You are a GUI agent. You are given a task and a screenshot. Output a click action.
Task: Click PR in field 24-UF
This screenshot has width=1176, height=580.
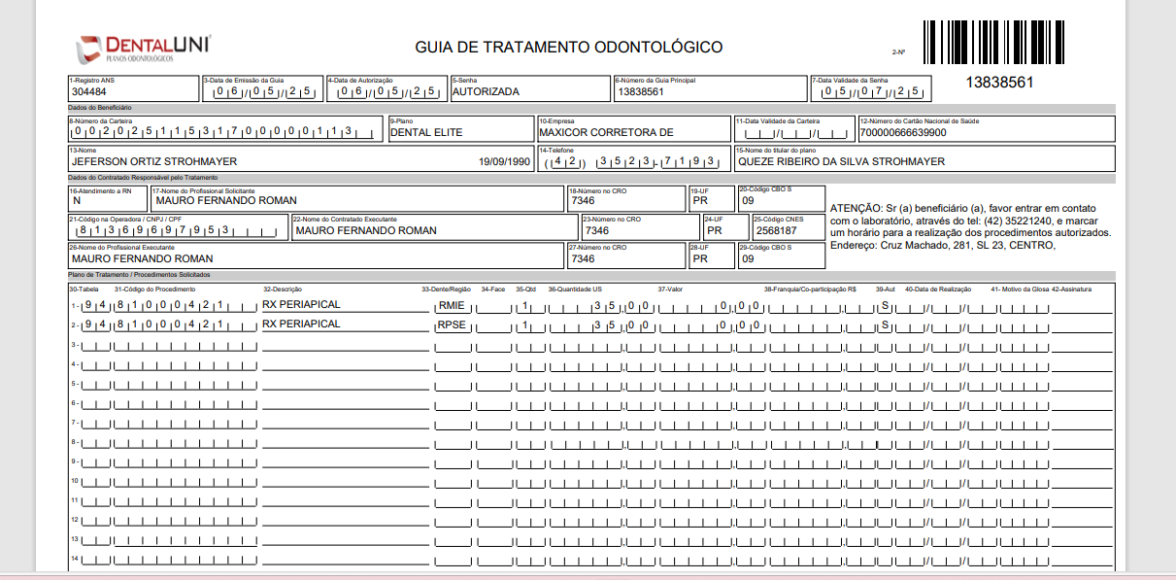point(715,231)
